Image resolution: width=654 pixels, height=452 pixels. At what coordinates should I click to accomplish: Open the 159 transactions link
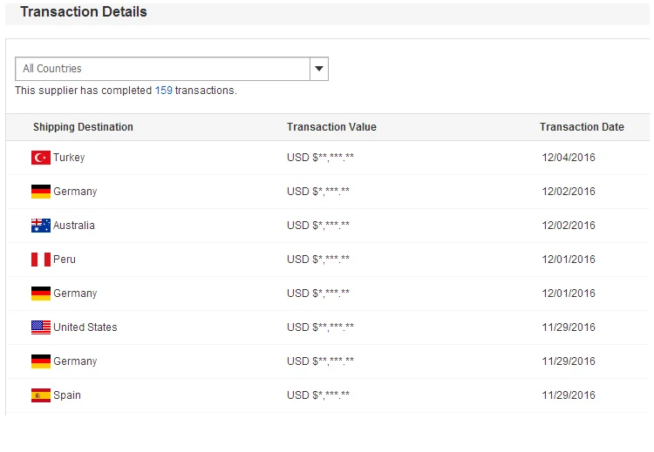163,91
